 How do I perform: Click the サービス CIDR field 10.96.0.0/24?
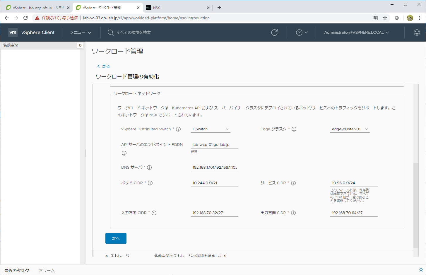(x=354, y=183)
